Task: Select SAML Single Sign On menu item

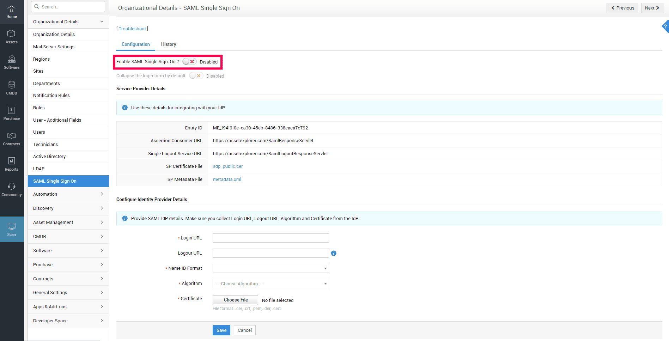Action: click(x=55, y=181)
